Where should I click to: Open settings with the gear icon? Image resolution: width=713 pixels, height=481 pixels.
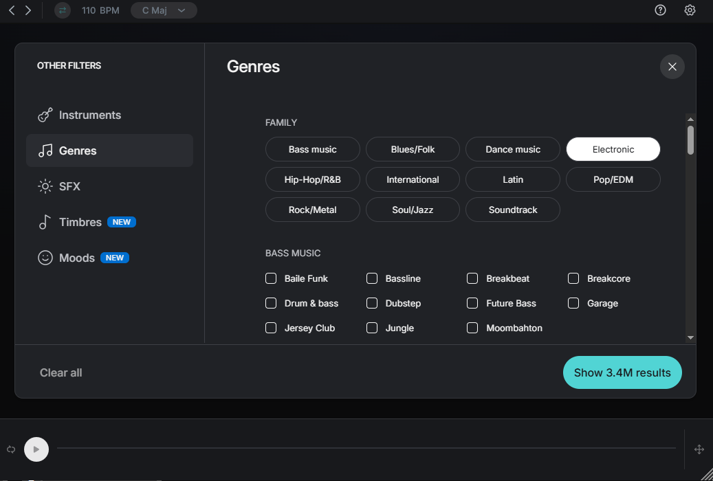coord(690,10)
